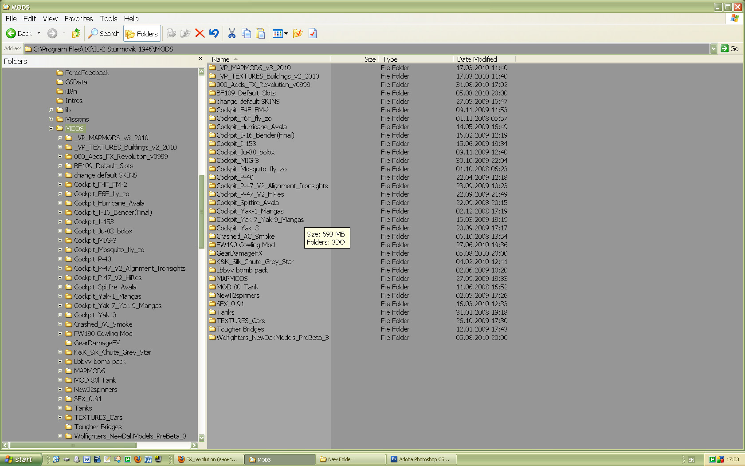Click the Firefox icon in Quick Launch
The width and height of the screenshot is (745, 466).
[x=138, y=459]
